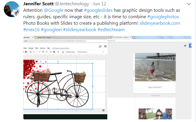196x122 pixels.
Task: Select the Shape tool icon
Action: tap(30, 52)
